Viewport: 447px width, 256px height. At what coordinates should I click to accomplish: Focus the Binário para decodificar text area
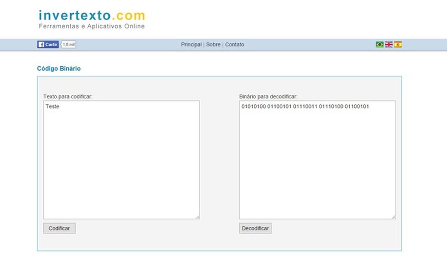(x=318, y=160)
